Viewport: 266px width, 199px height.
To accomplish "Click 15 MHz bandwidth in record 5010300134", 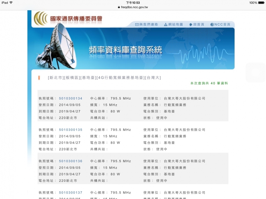I will tap(110, 105).
